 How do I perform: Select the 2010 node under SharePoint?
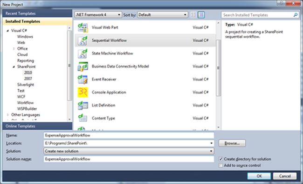click(28, 72)
